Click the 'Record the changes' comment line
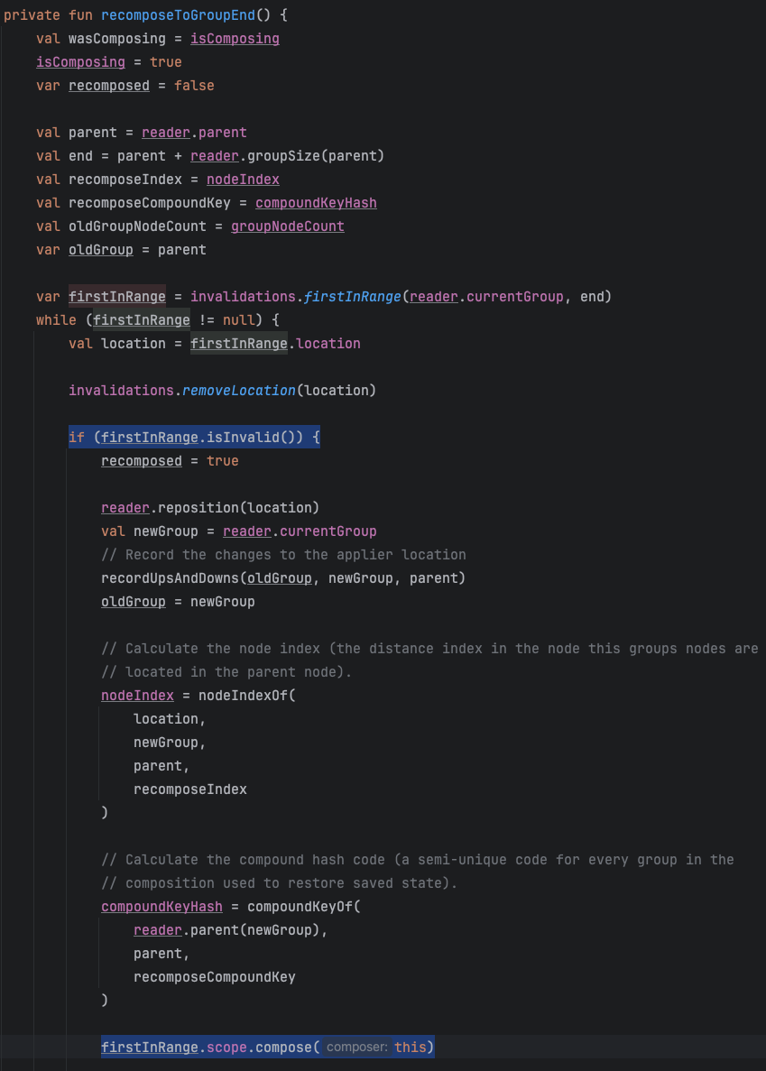 pos(283,555)
